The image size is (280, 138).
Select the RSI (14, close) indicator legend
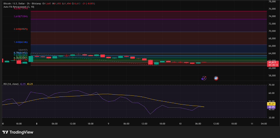[11, 84]
